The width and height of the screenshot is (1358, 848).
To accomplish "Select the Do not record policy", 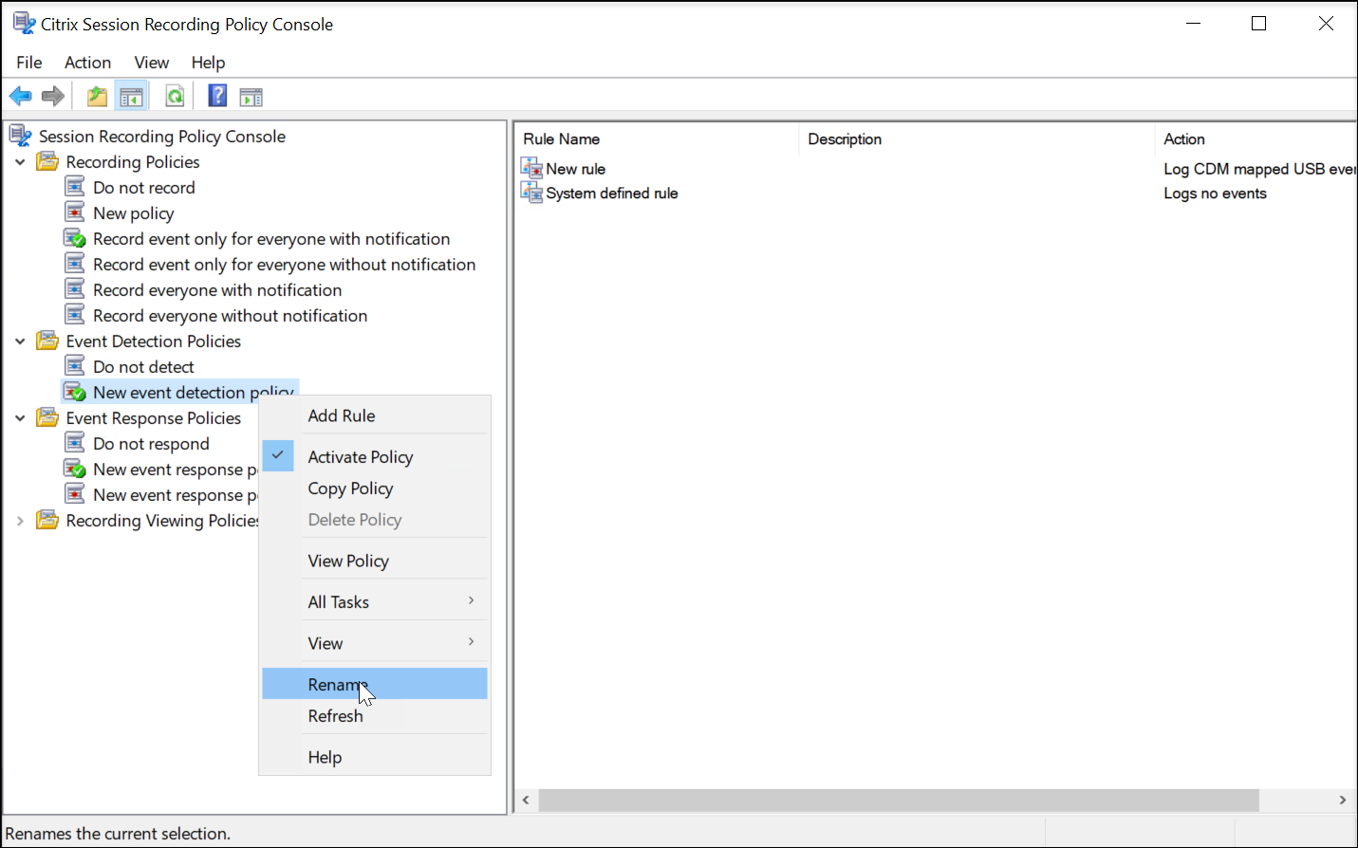I will coord(143,188).
